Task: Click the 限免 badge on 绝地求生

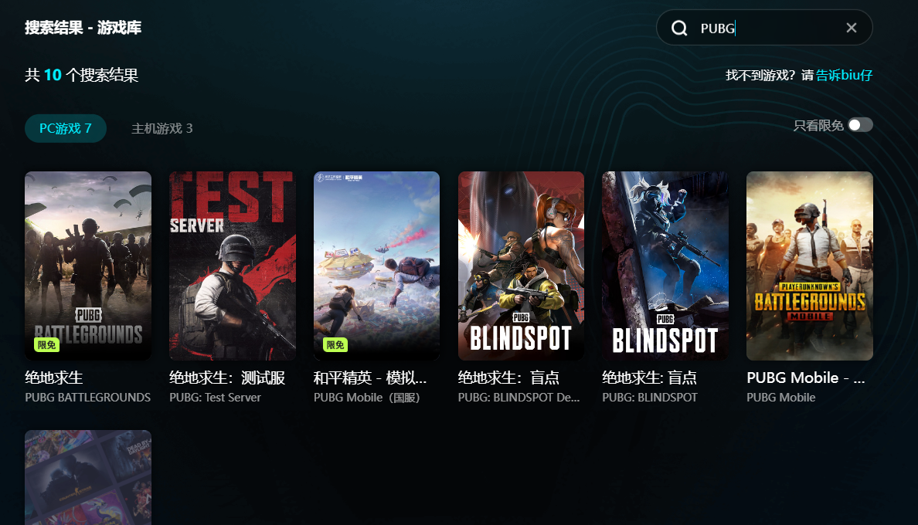Action: [46, 345]
